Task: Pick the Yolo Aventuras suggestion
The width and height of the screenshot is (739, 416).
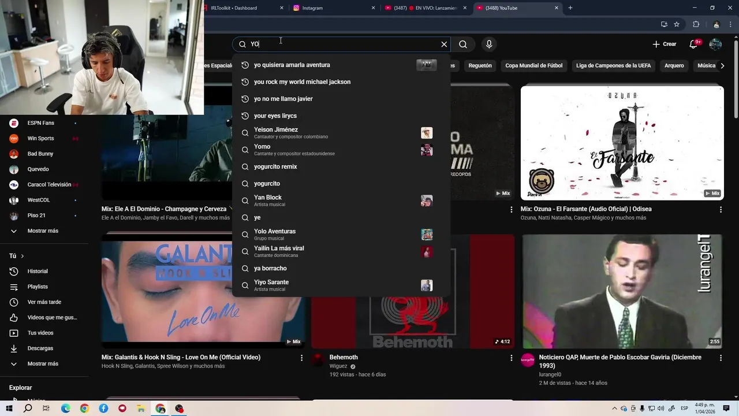Action: pyautogui.click(x=341, y=234)
